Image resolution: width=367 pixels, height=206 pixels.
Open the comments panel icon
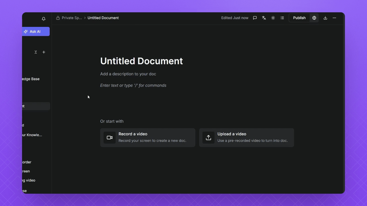[255, 18]
